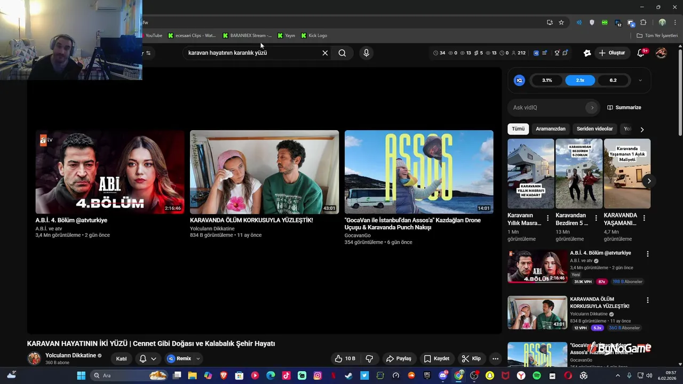
Task: Open options for KARAVANDA YAŞAMANIN short
Action: (644, 218)
